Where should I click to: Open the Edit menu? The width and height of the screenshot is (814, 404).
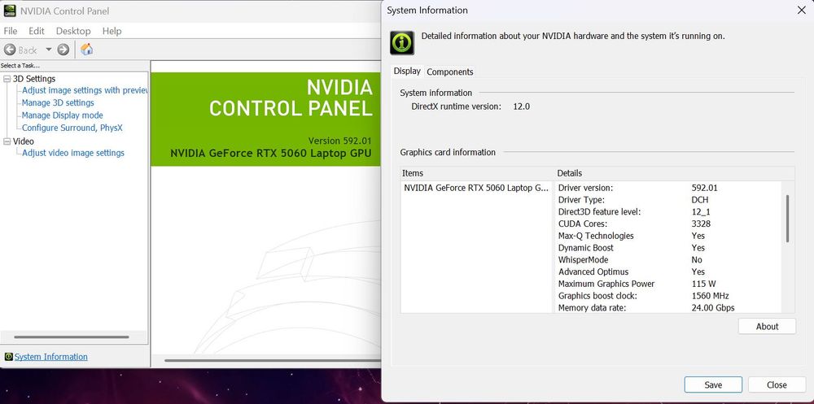(x=37, y=31)
